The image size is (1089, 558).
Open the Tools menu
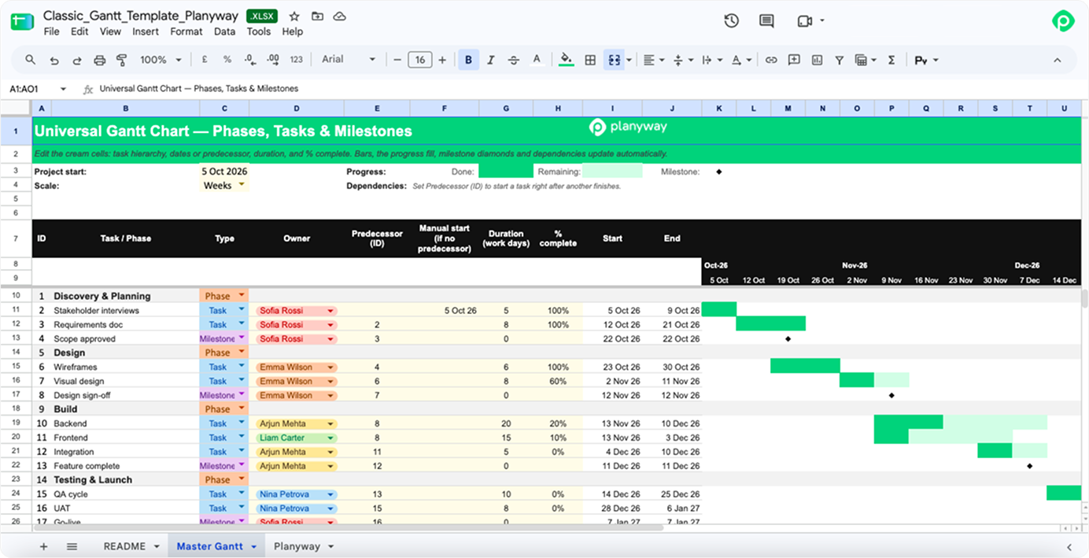pyautogui.click(x=259, y=31)
